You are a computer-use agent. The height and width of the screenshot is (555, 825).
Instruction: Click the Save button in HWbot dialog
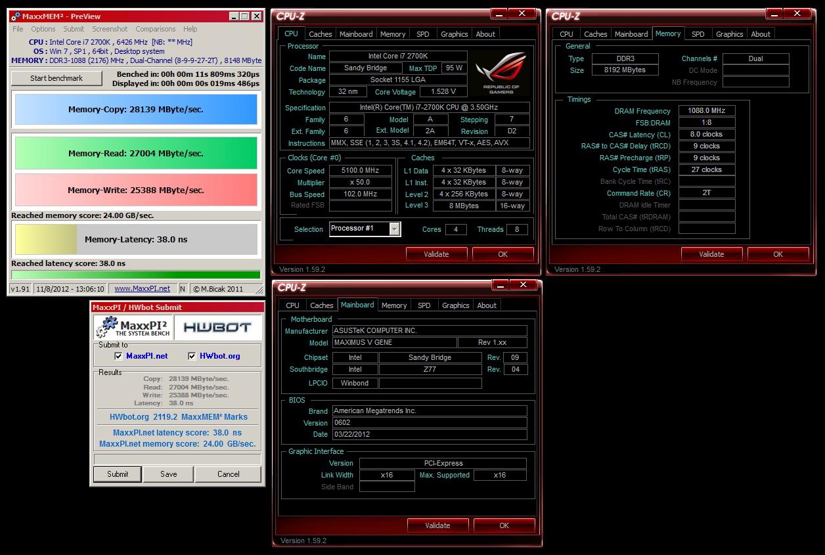pyautogui.click(x=169, y=474)
